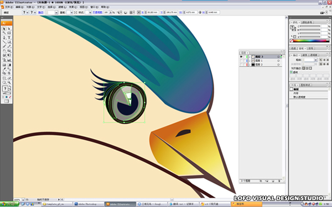Select the Magic Wand tool
The height and width of the screenshot is (207, 332).
pos(4,33)
